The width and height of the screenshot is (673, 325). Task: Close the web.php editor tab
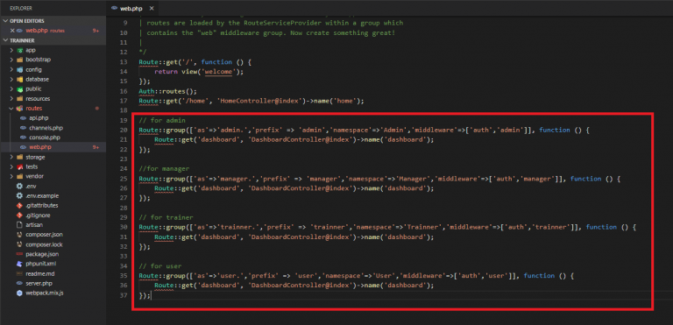152,8
